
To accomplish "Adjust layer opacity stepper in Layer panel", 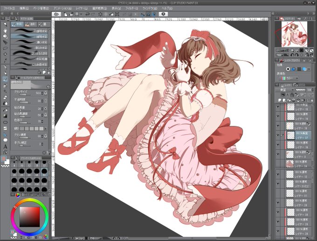I will coord(313,90).
